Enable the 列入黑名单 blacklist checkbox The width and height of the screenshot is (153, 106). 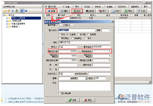click(x=59, y=93)
